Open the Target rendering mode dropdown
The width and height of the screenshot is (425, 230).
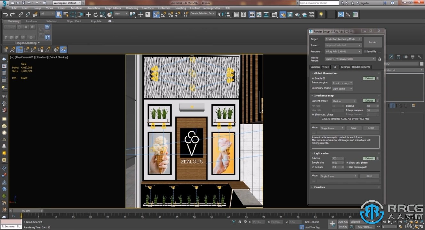tap(343, 39)
